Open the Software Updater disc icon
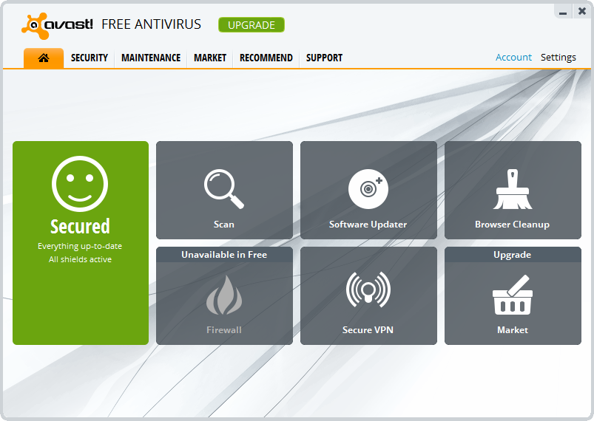Image resolution: width=594 pixels, height=421 pixels. 368,188
